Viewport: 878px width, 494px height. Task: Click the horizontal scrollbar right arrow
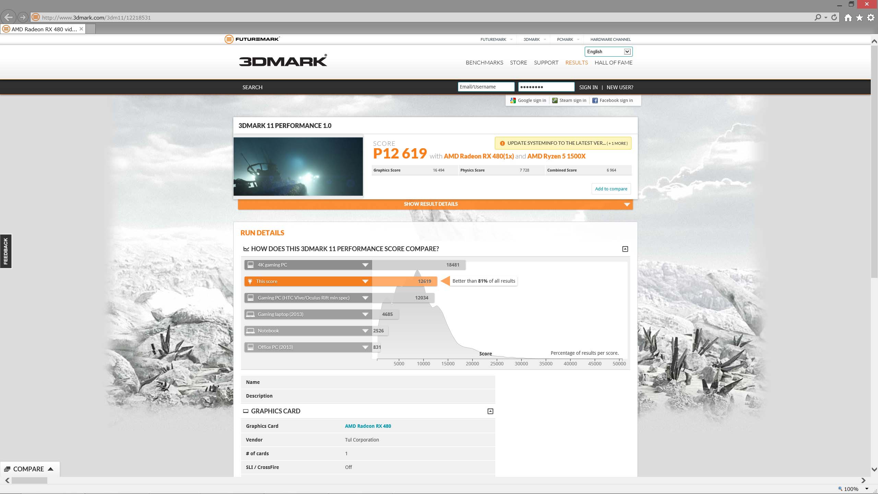pos(864,481)
